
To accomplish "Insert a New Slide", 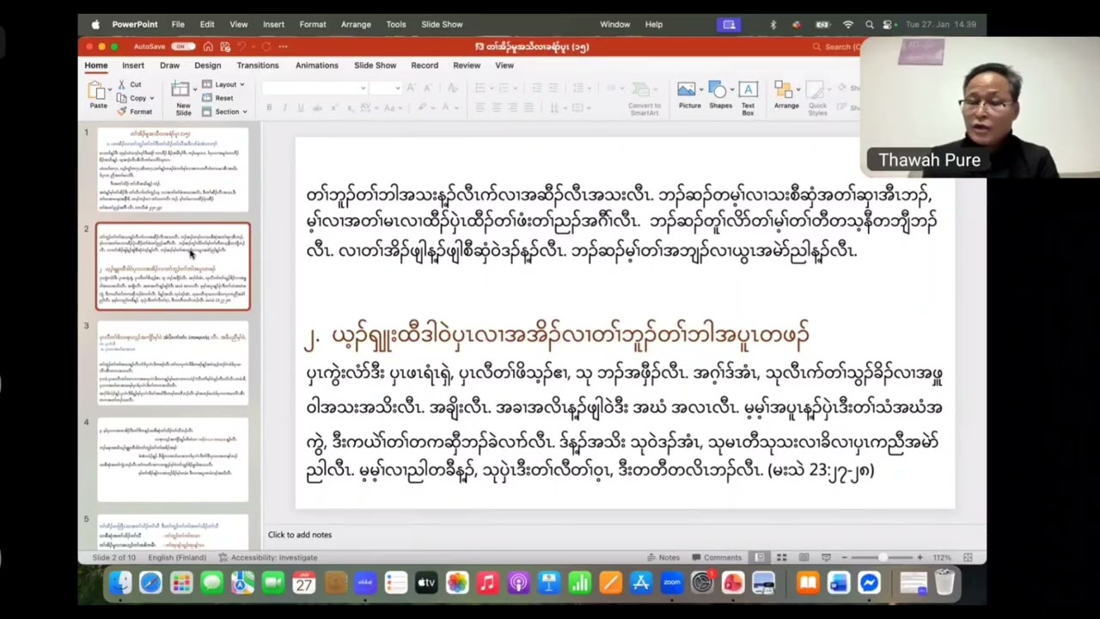I will point(183,98).
